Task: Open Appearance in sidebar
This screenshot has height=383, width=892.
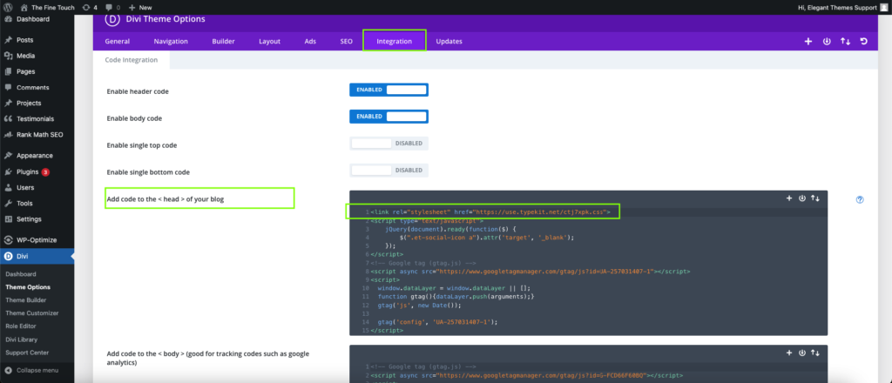Action: (x=37, y=156)
